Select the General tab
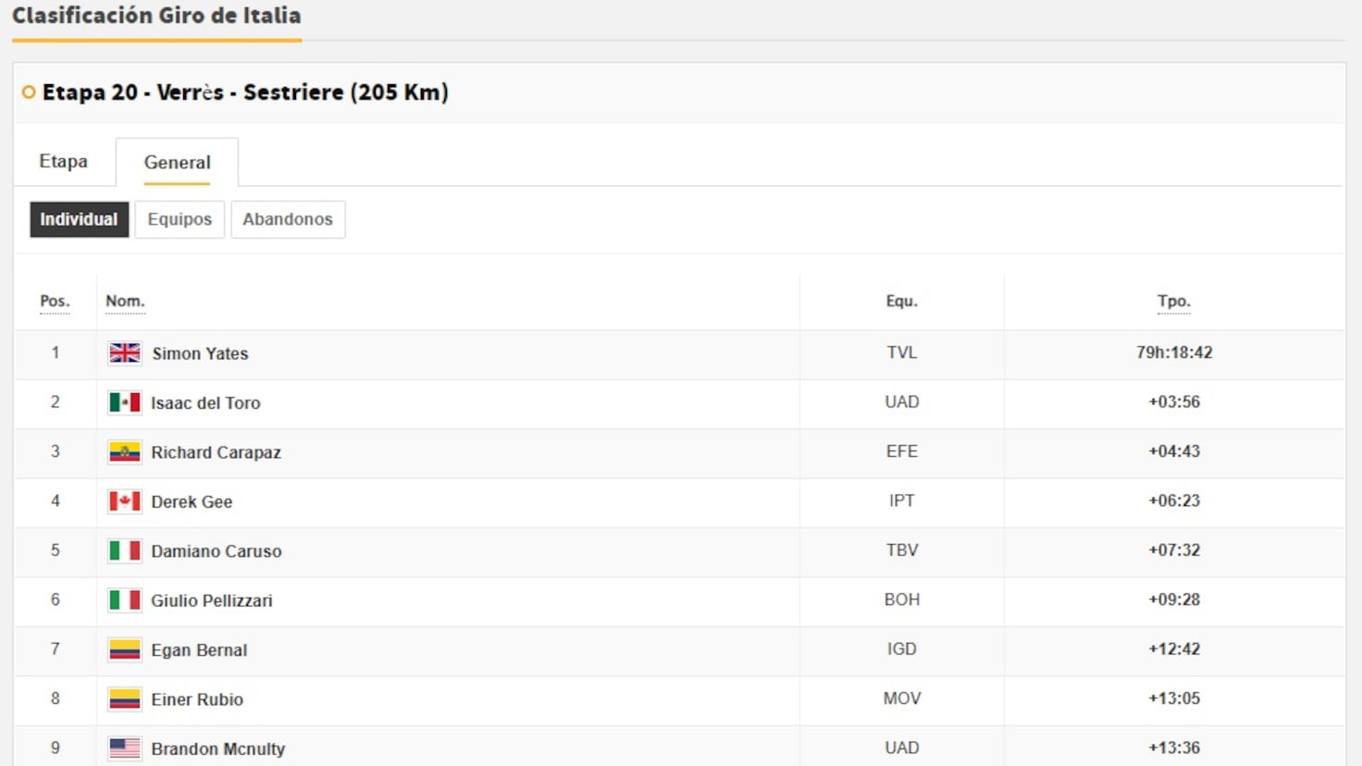1362x766 pixels. coord(177,163)
